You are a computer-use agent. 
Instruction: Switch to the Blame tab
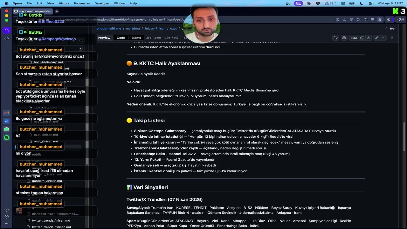[136, 38]
